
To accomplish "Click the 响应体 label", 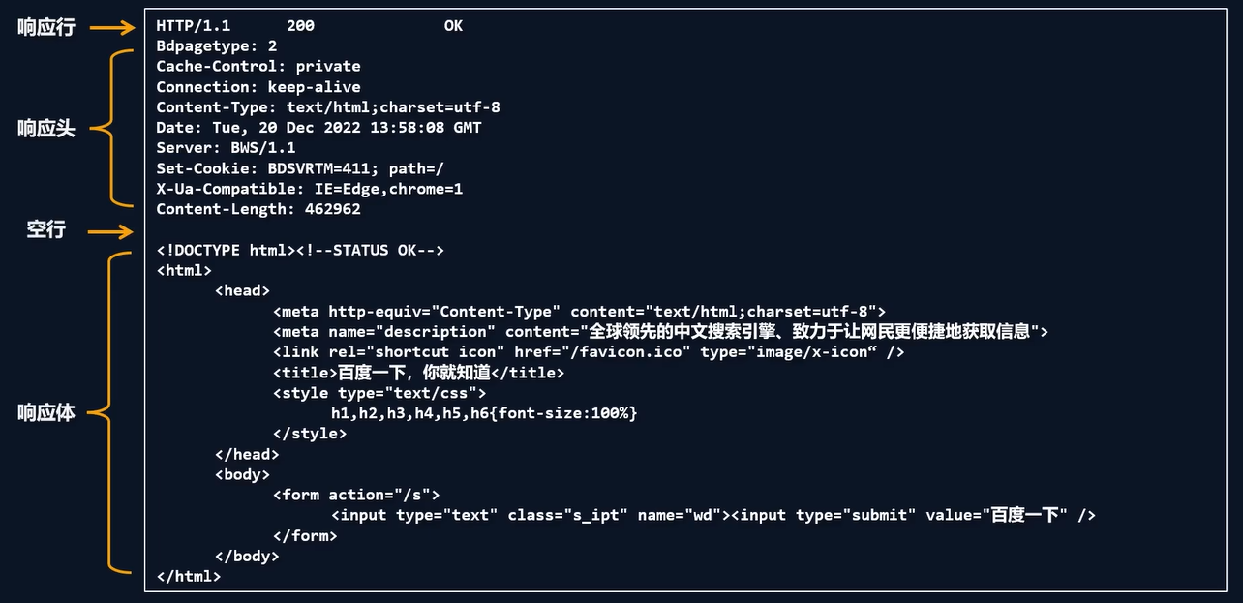I will pyautogui.click(x=45, y=413).
